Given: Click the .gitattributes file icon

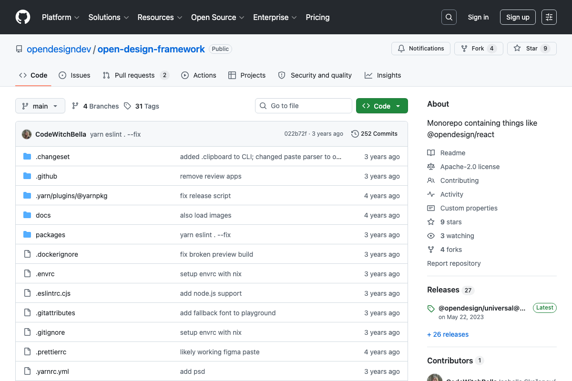Looking at the screenshot, I should coord(27,313).
